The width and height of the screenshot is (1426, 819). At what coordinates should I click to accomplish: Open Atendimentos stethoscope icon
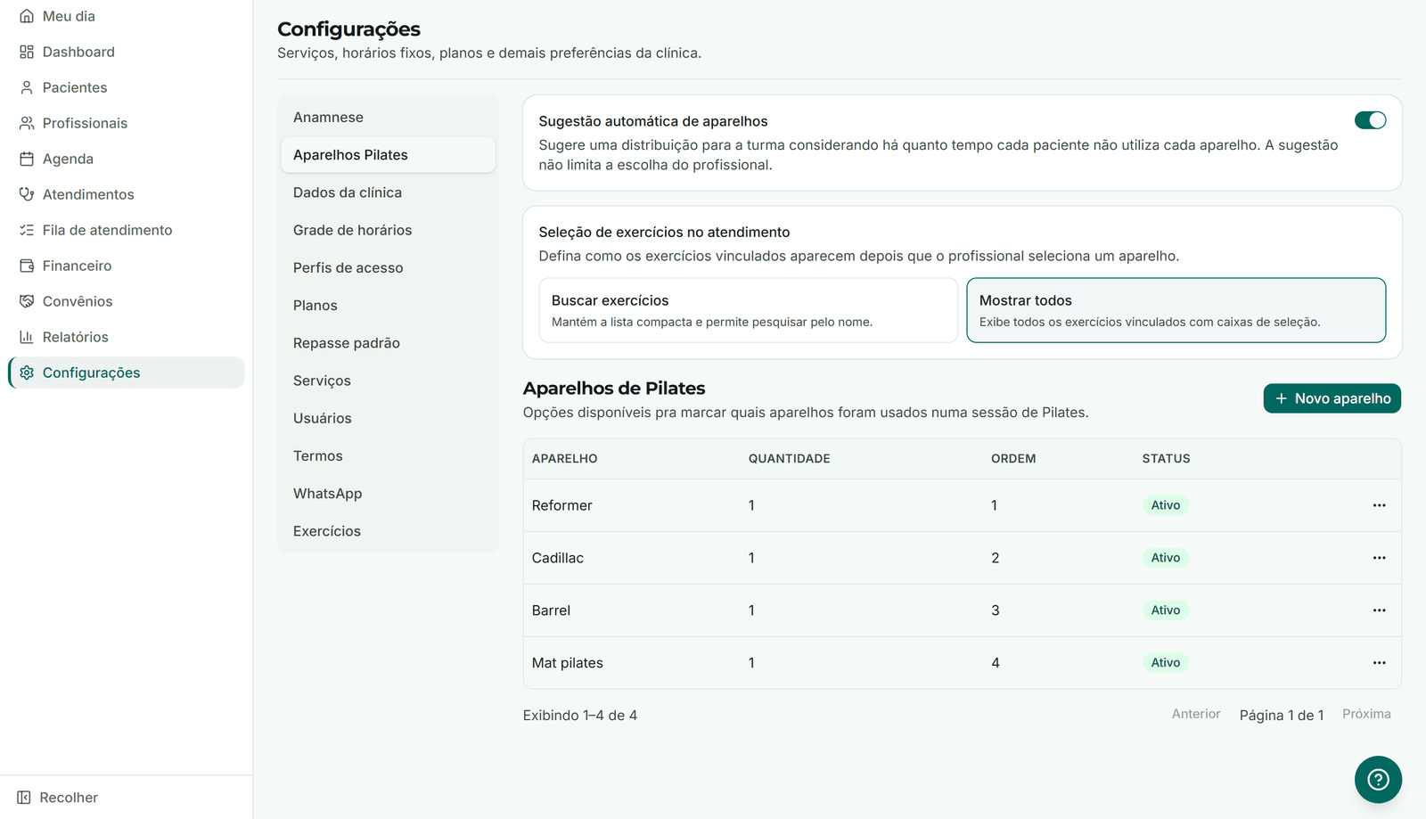(x=27, y=194)
